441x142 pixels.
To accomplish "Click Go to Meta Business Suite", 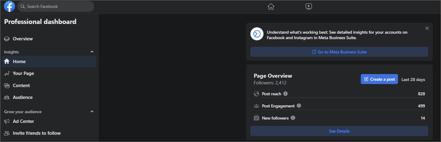I will pyautogui.click(x=339, y=52).
